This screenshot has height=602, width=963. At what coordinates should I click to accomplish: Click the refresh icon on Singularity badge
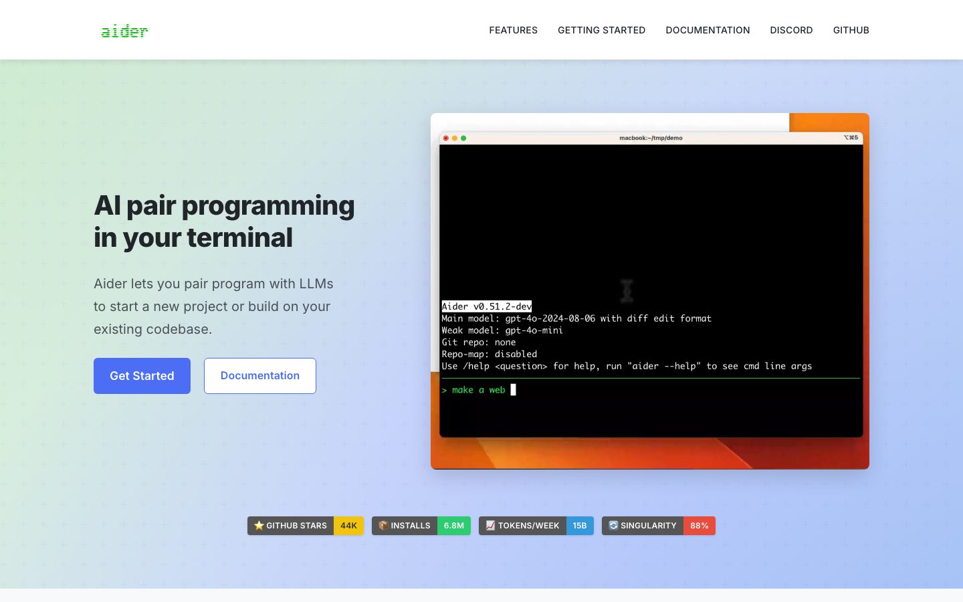tap(613, 526)
